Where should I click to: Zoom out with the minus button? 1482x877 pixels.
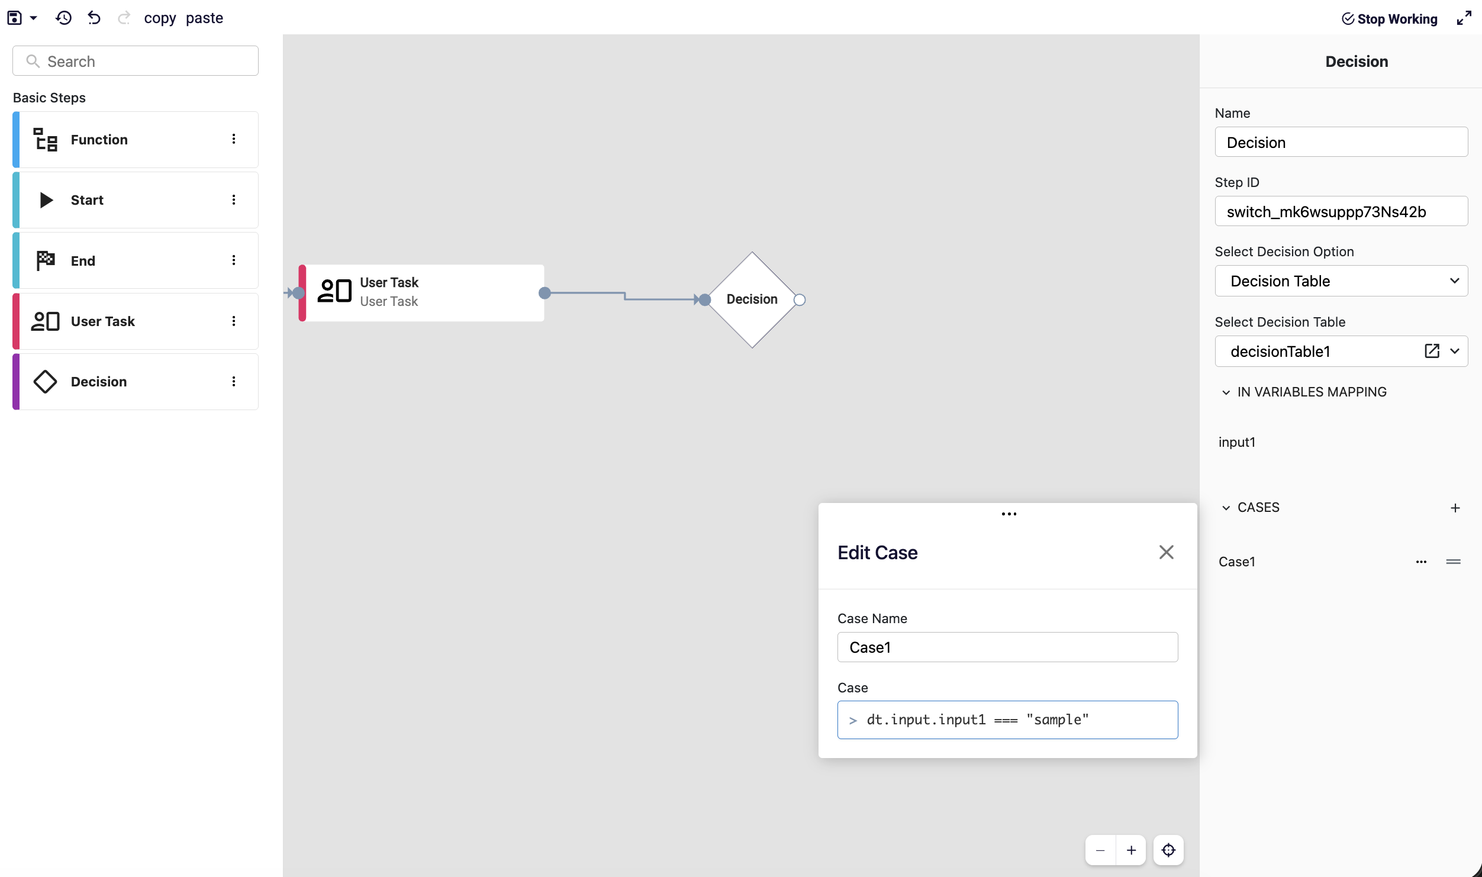tap(1100, 850)
